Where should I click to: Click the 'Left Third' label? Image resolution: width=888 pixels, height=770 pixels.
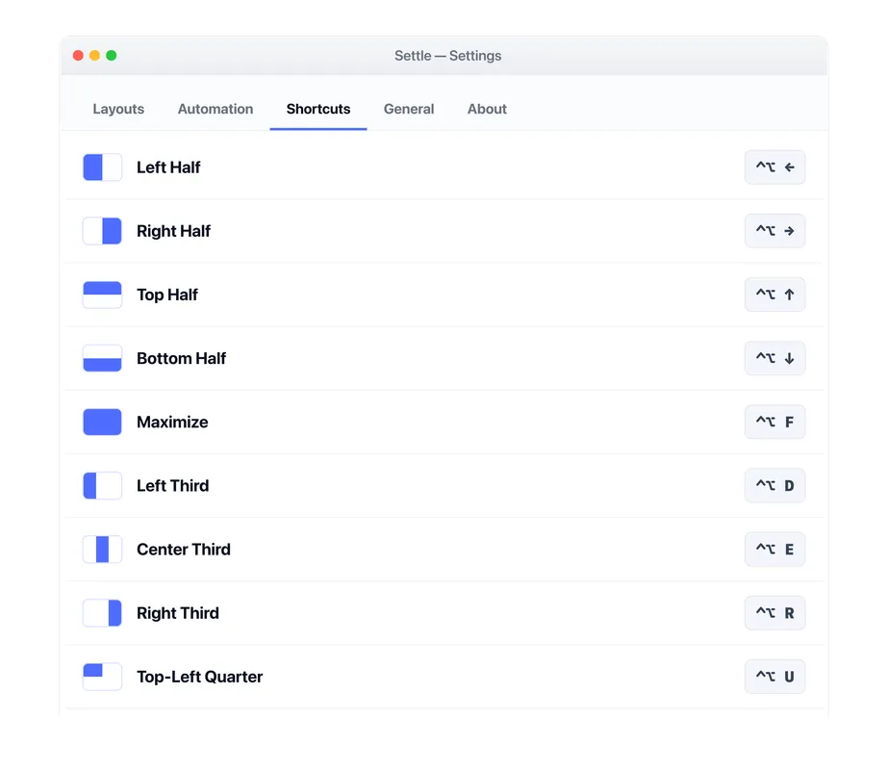click(173, 485)
